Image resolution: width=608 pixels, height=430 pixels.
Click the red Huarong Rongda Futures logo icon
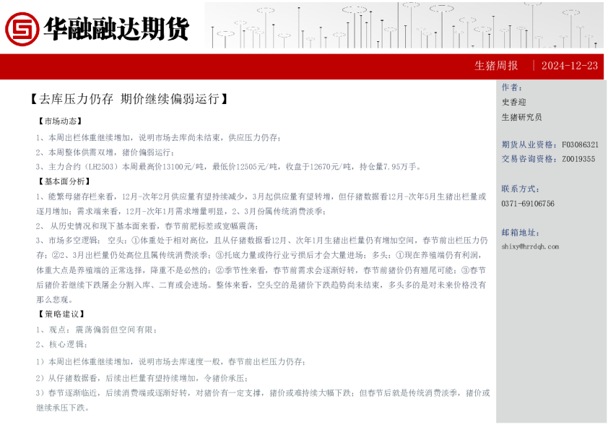[22, 28]
